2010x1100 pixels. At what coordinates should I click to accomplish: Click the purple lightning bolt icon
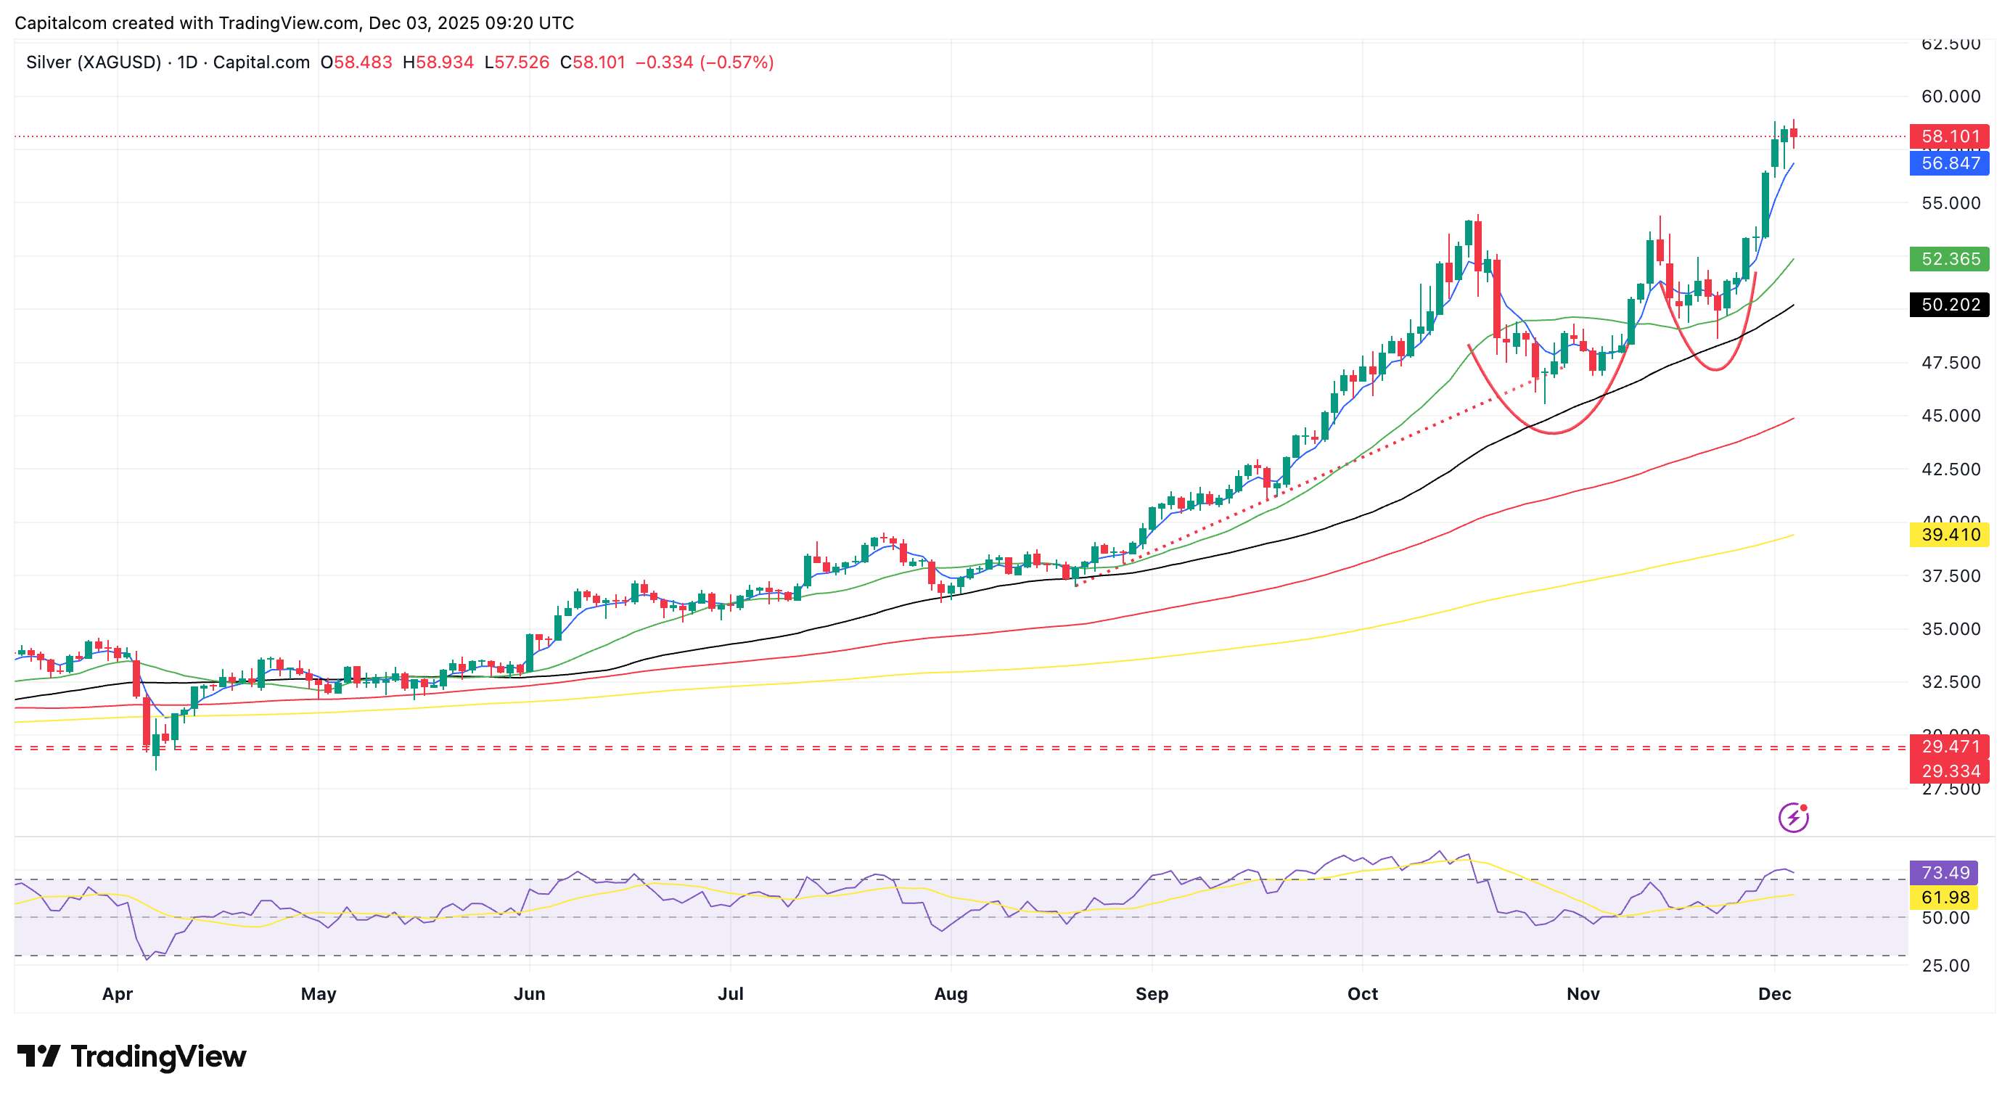(1792, 818)
